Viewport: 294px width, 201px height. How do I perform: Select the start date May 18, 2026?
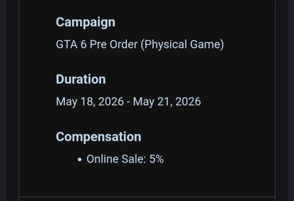pos(90,102)
